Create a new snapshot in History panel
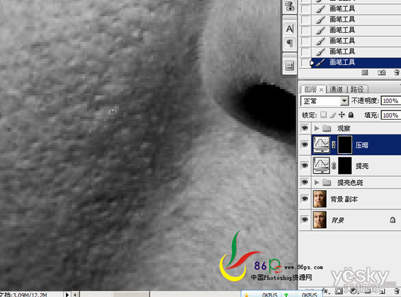The height and width of the screenshot is (297, 401). click(x=382, y=73)
